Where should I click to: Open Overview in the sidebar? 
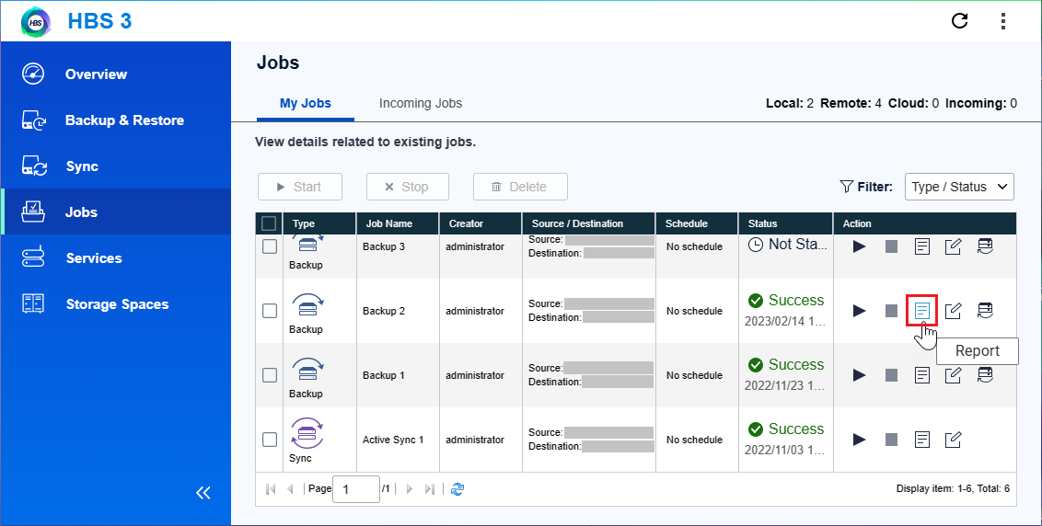point(116,74)
